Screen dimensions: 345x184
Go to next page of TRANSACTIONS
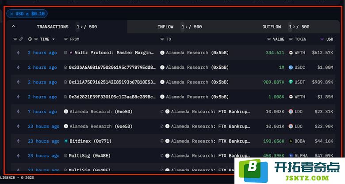(x=81, y=27)
